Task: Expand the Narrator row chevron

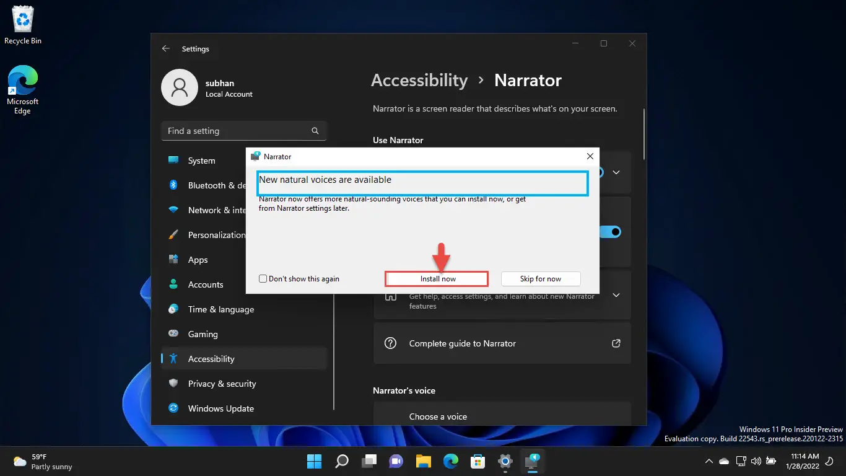Action: [x=616, y=172]
